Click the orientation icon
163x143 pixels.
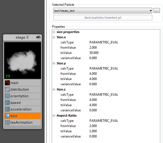click(7, 96)
